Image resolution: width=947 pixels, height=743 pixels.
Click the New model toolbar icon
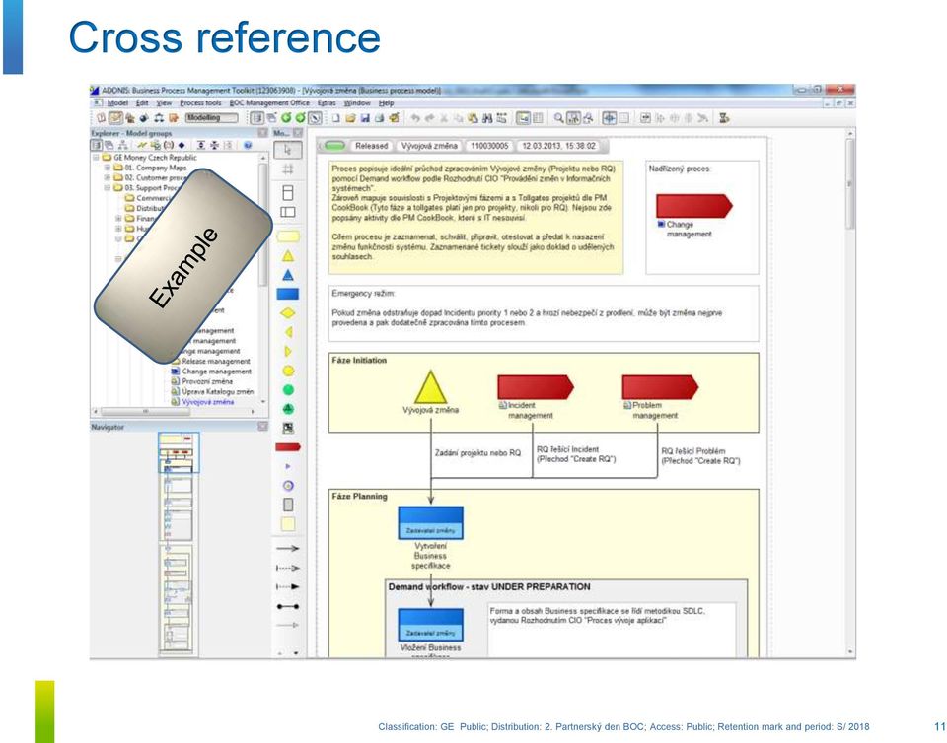pyautogui.click(x=335, y=118)
